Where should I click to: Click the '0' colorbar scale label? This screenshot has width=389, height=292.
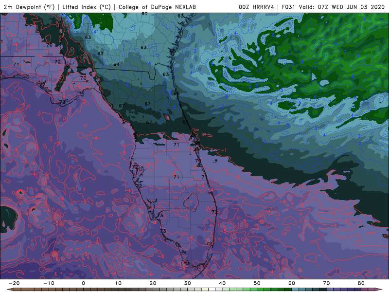83,283
